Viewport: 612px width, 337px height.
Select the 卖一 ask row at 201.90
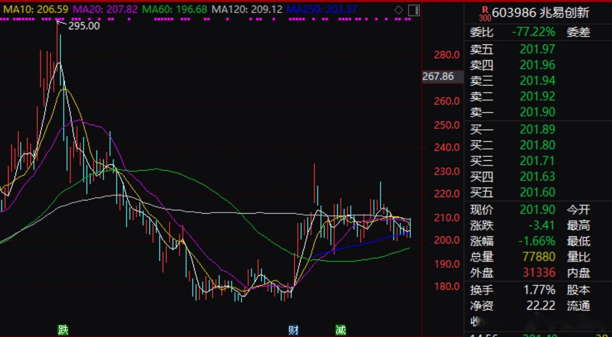(x=513, y=112)
